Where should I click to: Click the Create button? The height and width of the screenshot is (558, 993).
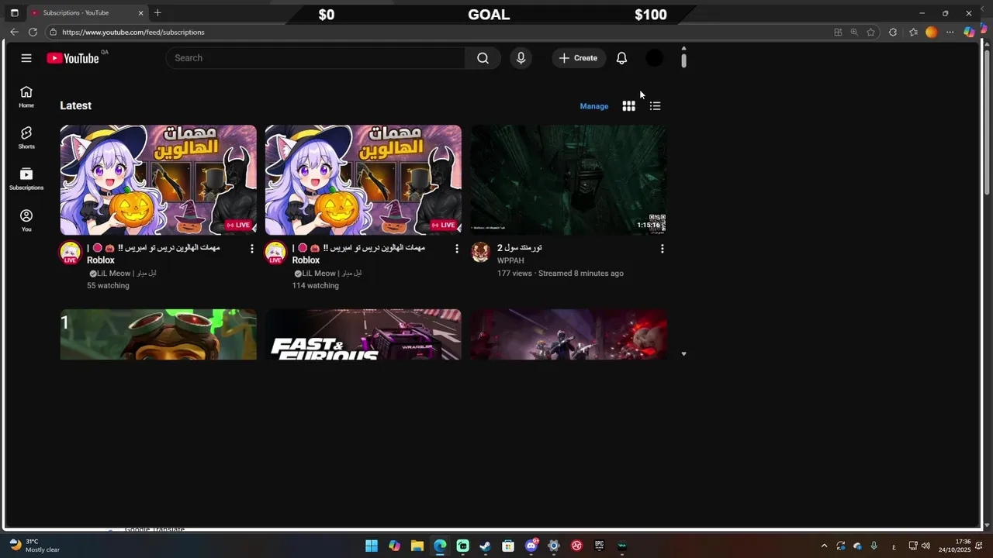pyautogui.click(x=579, y=58)
